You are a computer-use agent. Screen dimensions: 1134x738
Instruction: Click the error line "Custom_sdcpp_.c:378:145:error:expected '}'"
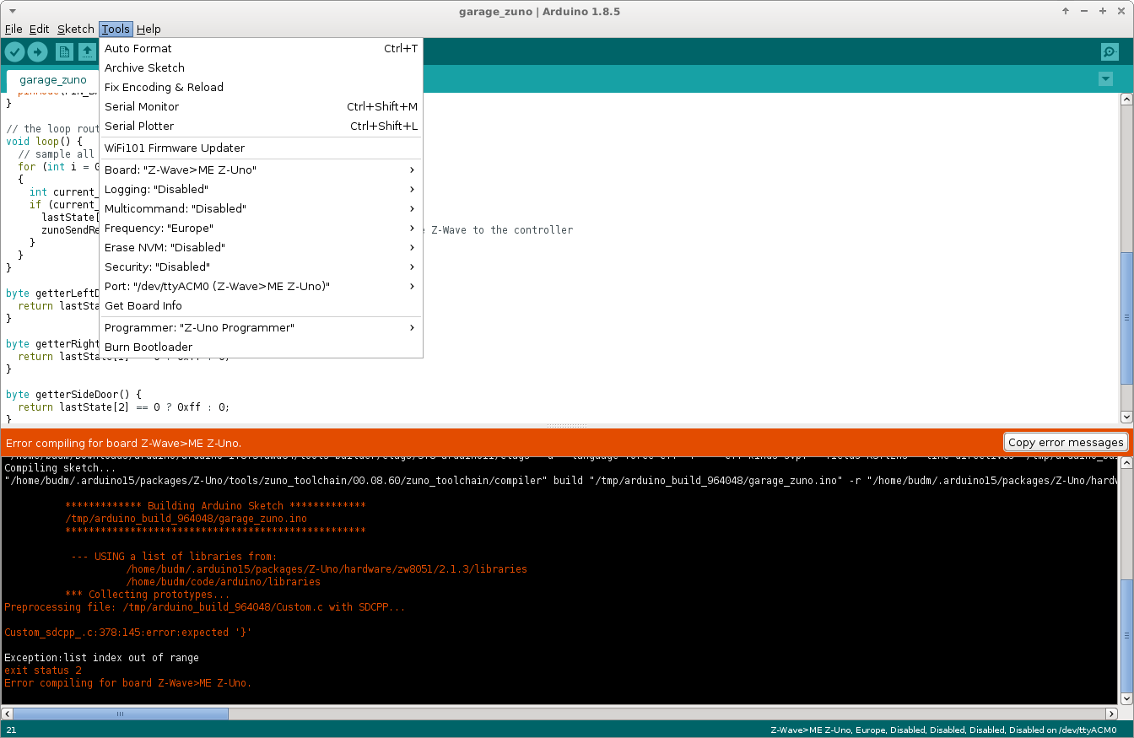click(127, 633)
